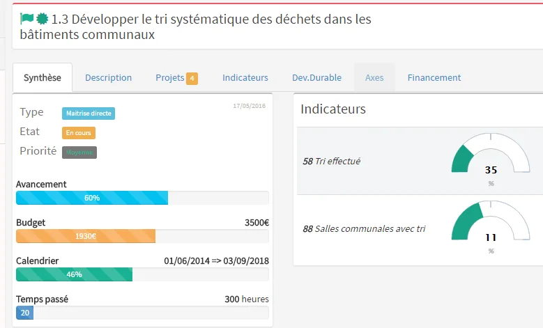543x328 pixels.
Task: Click the 88 Salles communales avec tri indicator
Action: pyautogui.click(x=364, y=228)
